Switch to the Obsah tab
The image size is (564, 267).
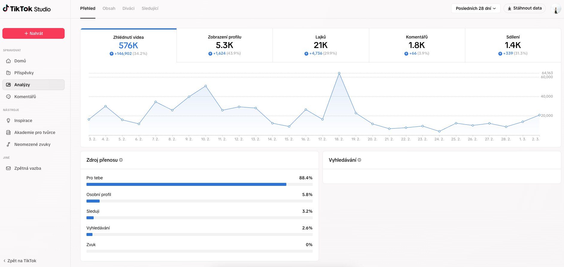[109, 8]
